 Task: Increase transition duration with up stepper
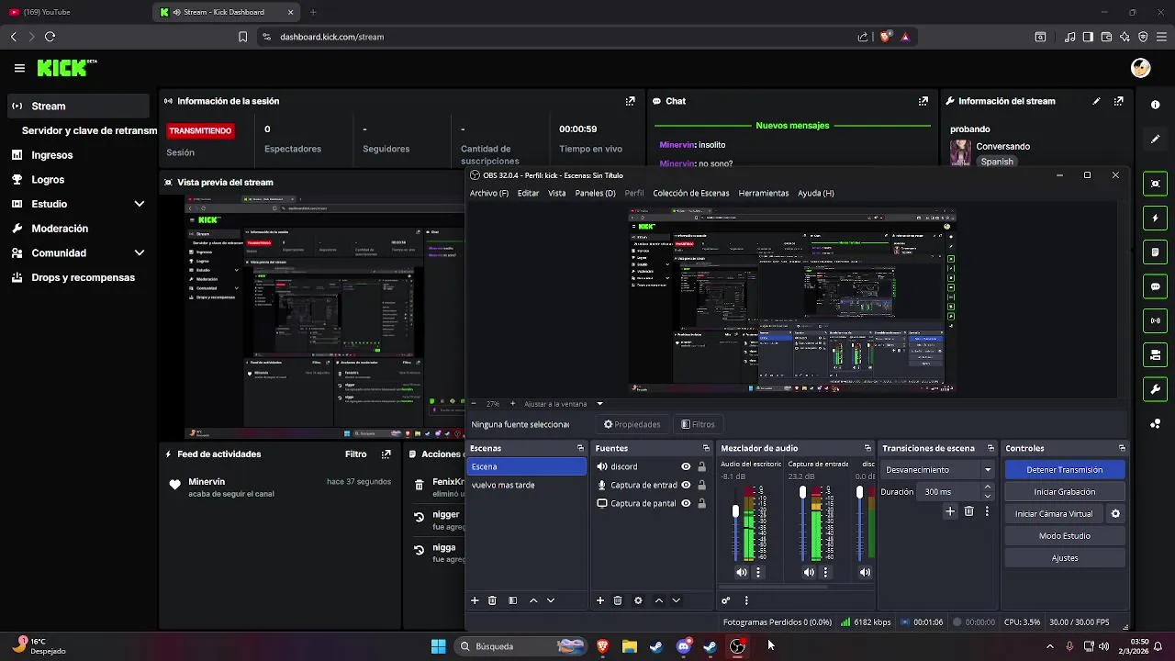click(988, 487)
